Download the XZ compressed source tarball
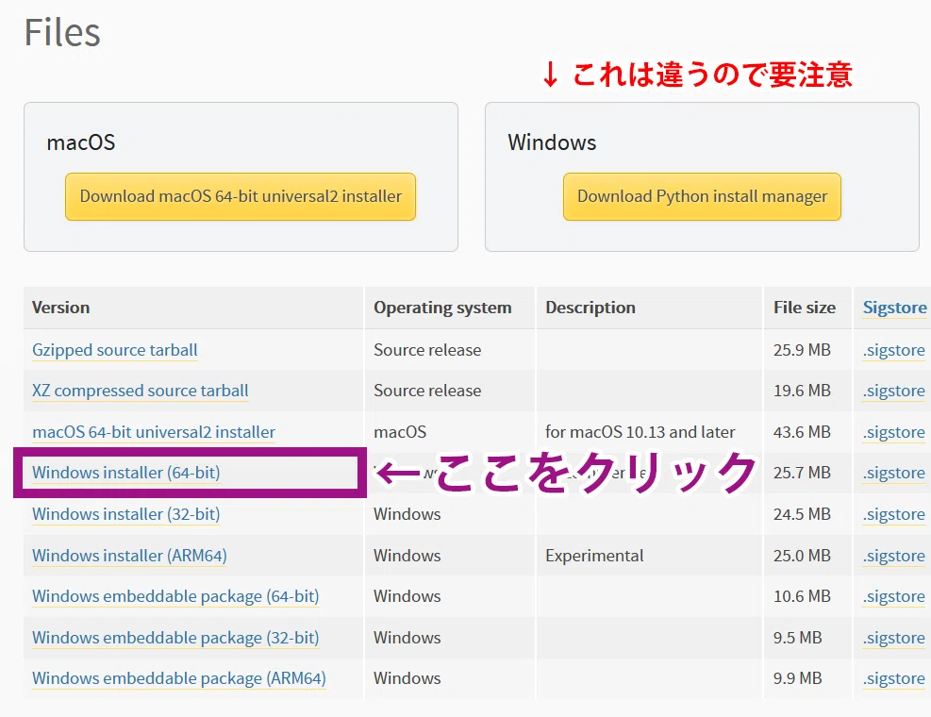 coord(141,391)
